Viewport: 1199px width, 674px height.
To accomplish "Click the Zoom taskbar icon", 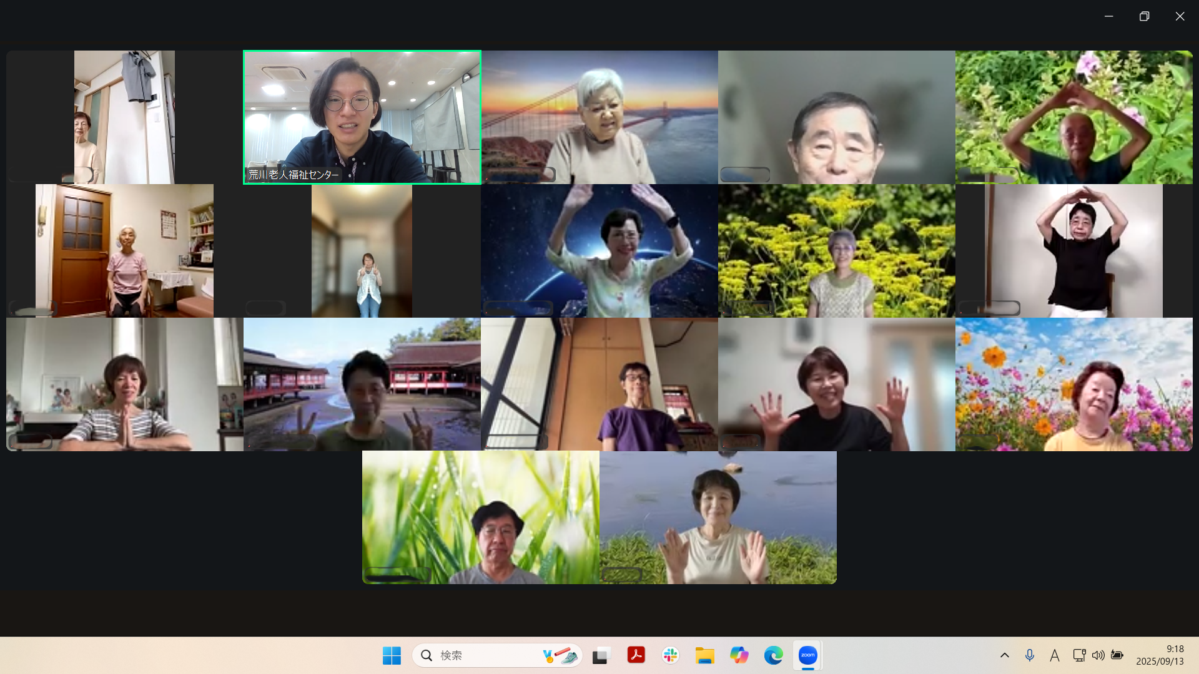I will point(807,655).
